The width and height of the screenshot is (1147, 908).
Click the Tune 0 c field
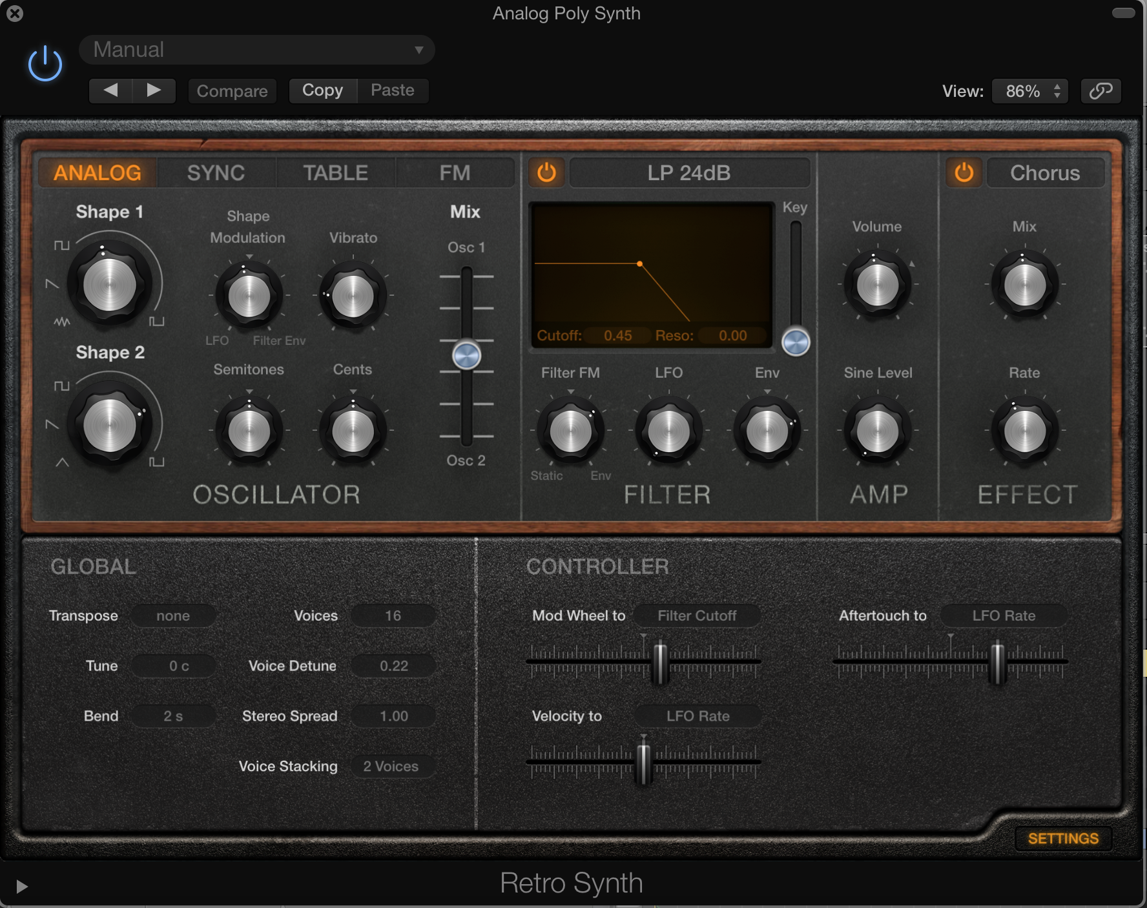point(173,666)
